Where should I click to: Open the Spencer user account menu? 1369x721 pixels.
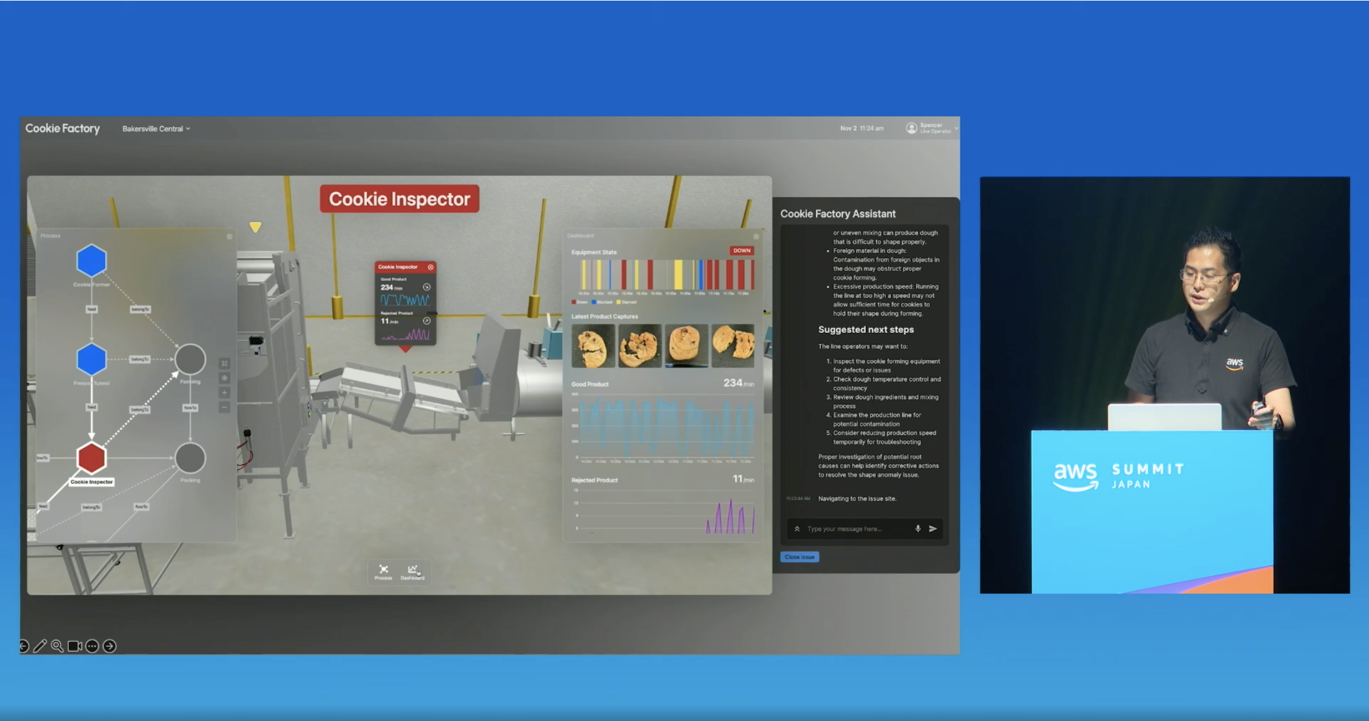931,128
